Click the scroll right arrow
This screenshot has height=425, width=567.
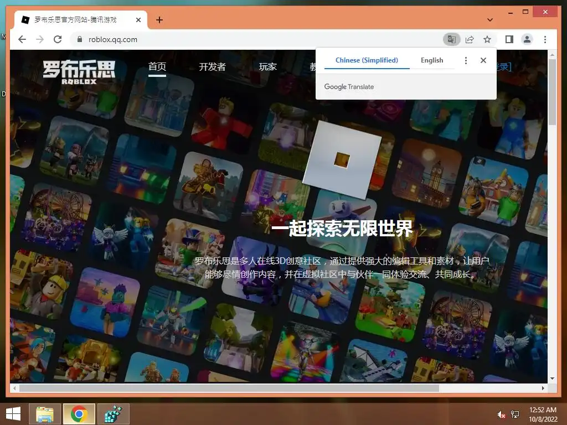point(543,388)
